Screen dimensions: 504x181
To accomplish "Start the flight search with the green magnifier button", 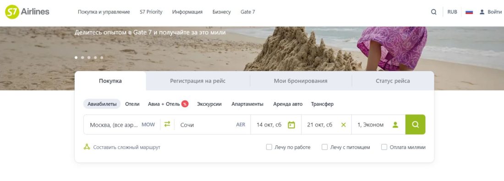I will point(415,125).
